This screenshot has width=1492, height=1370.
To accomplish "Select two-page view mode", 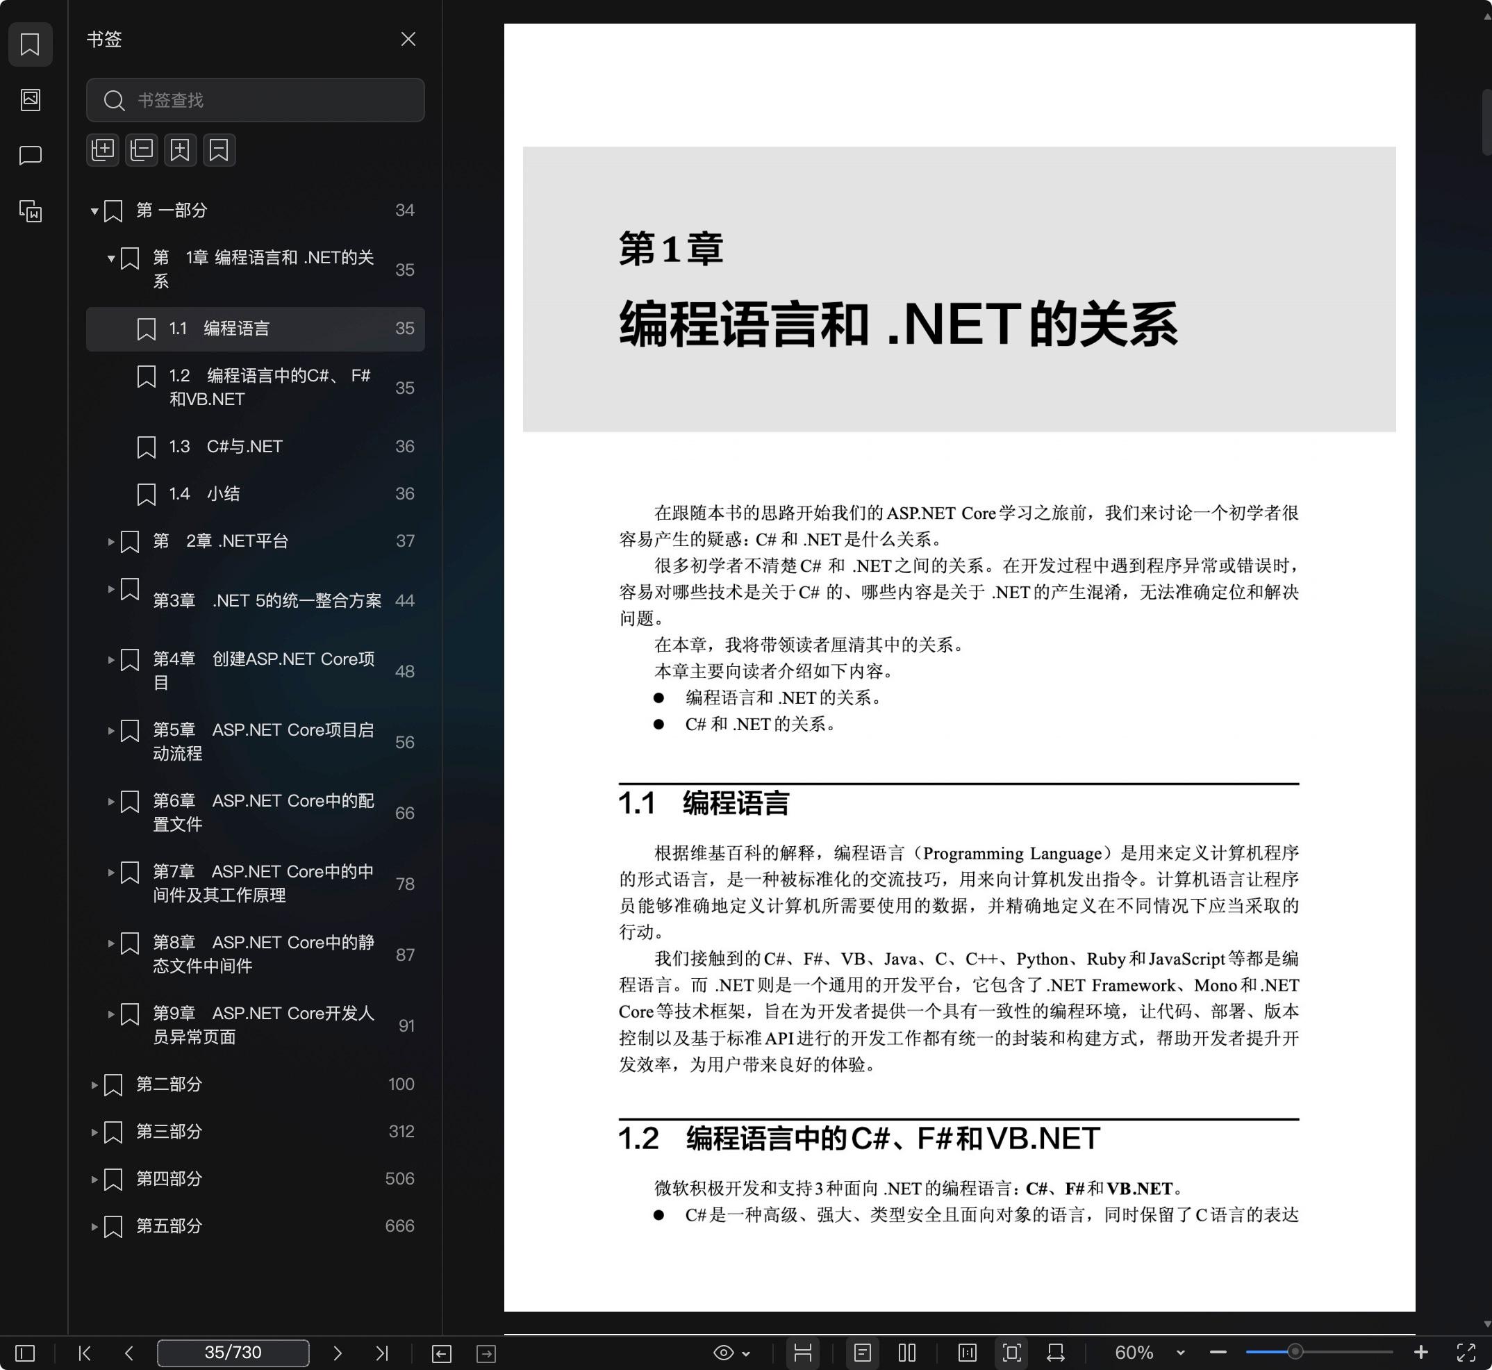I will (x=907, y=1353).
